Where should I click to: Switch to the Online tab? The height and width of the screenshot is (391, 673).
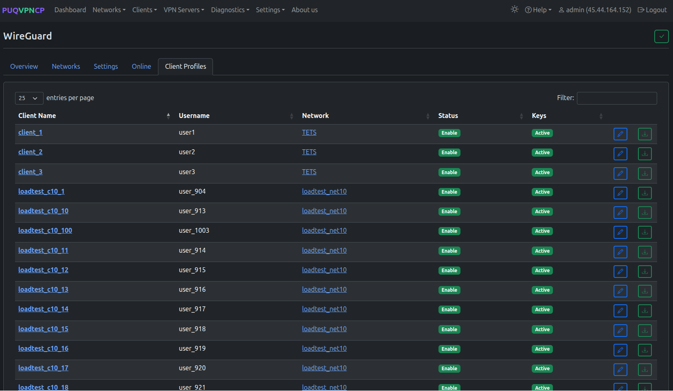[x=141, y=66]
